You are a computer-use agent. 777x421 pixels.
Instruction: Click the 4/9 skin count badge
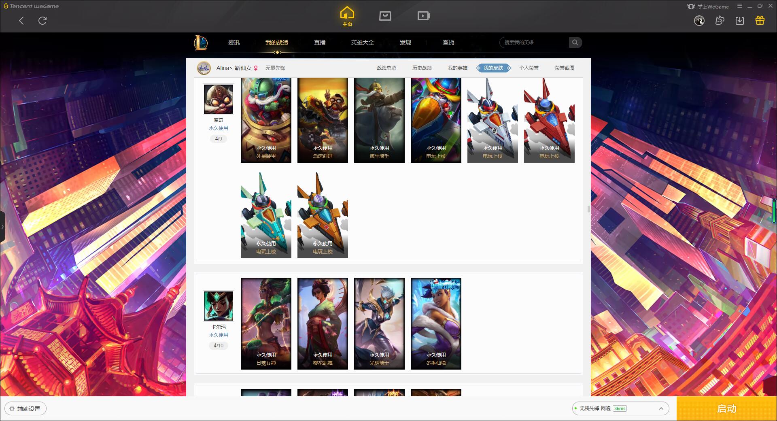coord(219,139)
